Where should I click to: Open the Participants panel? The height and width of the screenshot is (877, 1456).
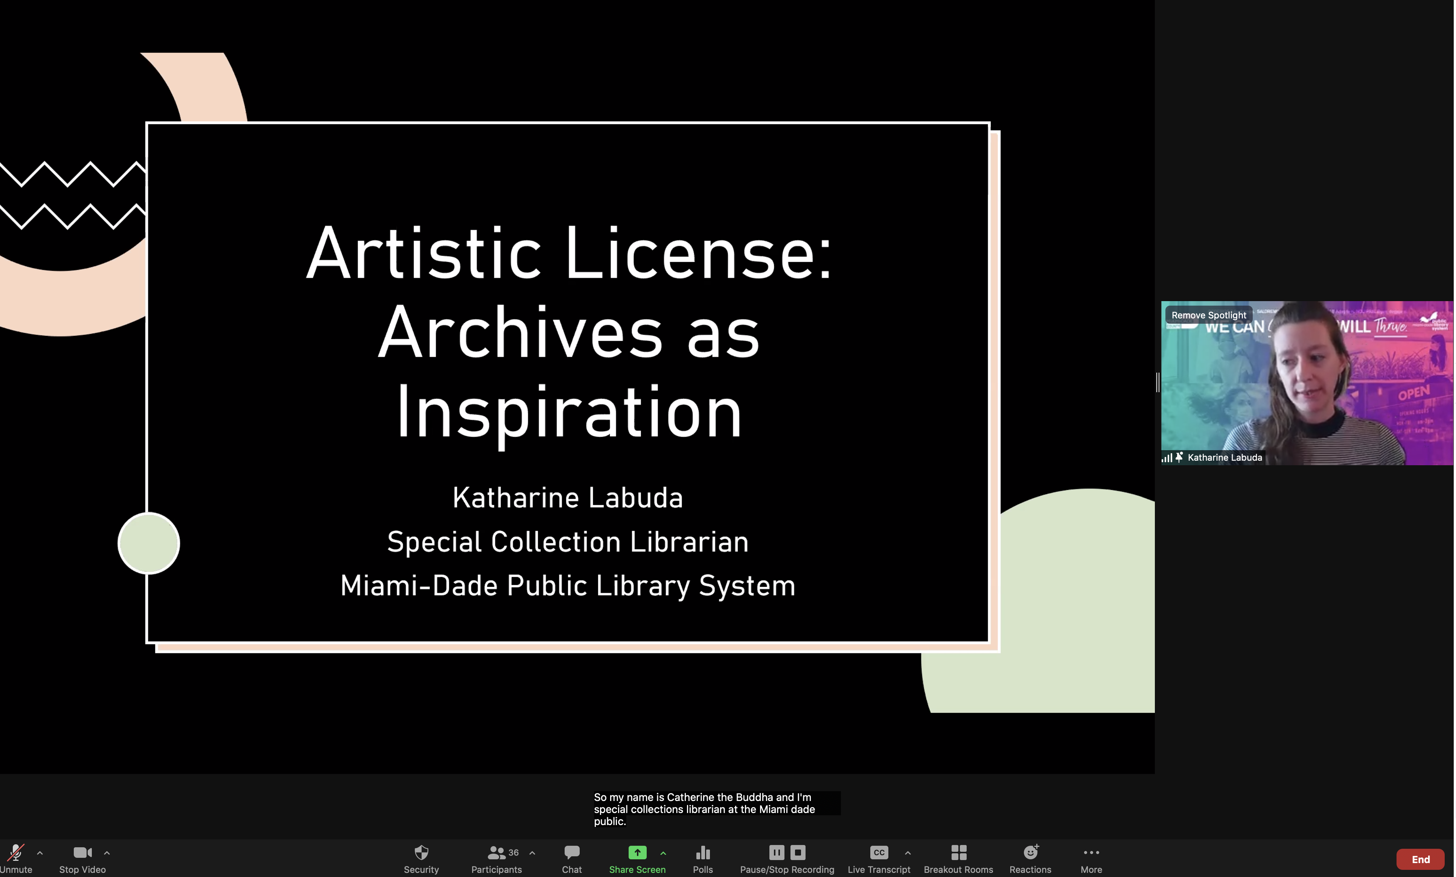(497, 852)
